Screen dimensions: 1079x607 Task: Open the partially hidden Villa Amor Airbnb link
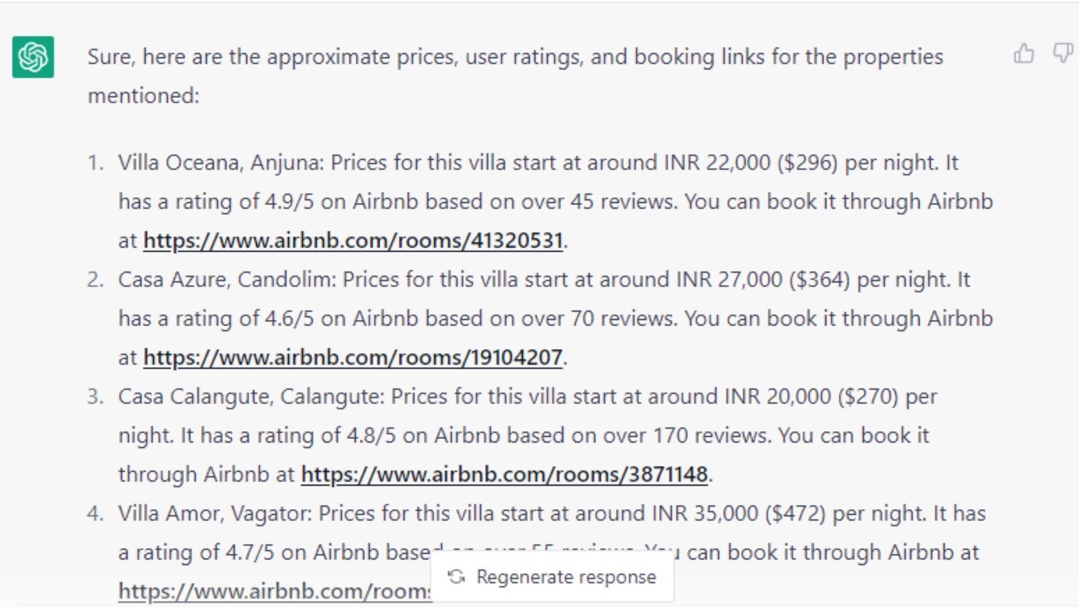pyautogui.click(x=274, y=591)
